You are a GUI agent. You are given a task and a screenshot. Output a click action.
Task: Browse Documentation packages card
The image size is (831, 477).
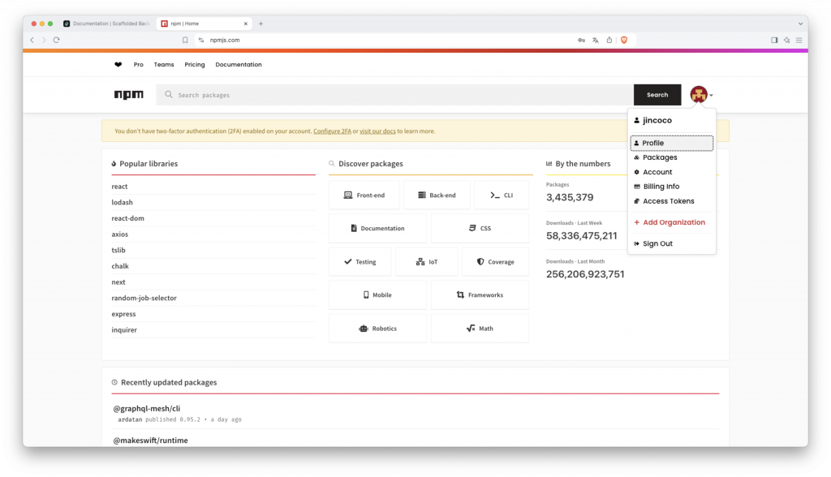pos(377,229)
